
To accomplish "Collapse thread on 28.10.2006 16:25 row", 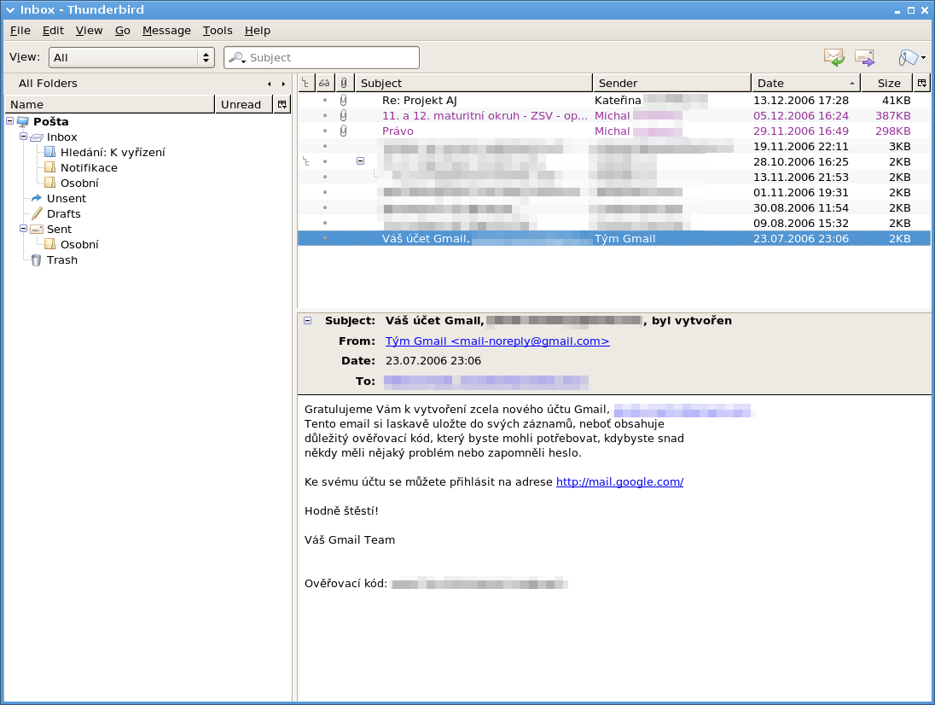I will click(x=360, y=161).
